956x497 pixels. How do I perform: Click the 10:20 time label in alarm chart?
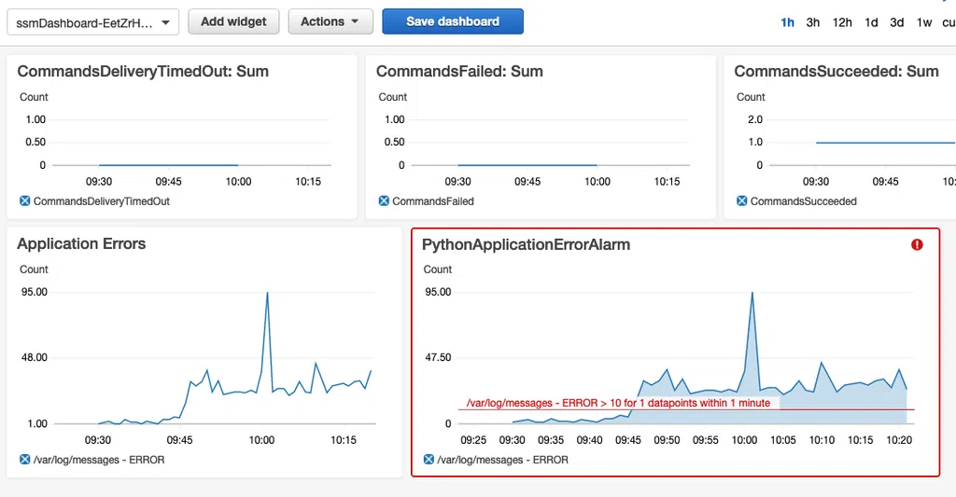(899, 440)
